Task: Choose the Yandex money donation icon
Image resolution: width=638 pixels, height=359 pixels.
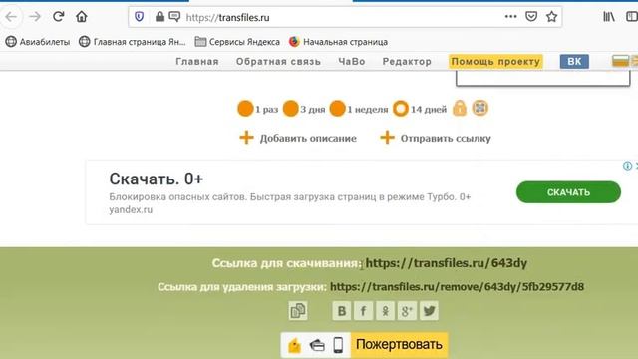Action: point(295,346)
